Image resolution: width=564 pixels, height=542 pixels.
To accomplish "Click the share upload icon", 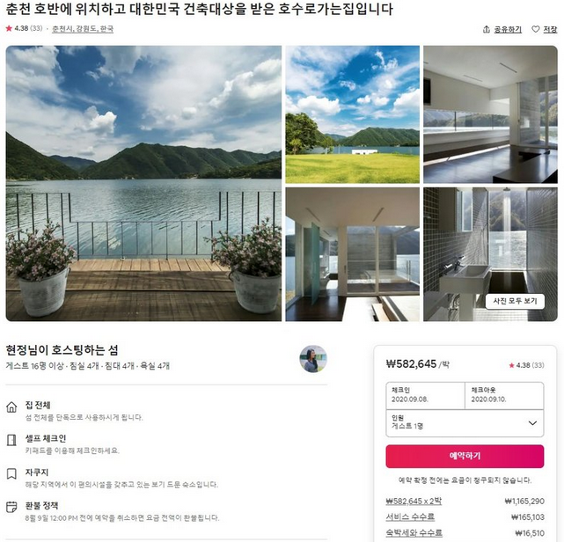I will pyautogui.click(x=487, y=29).
